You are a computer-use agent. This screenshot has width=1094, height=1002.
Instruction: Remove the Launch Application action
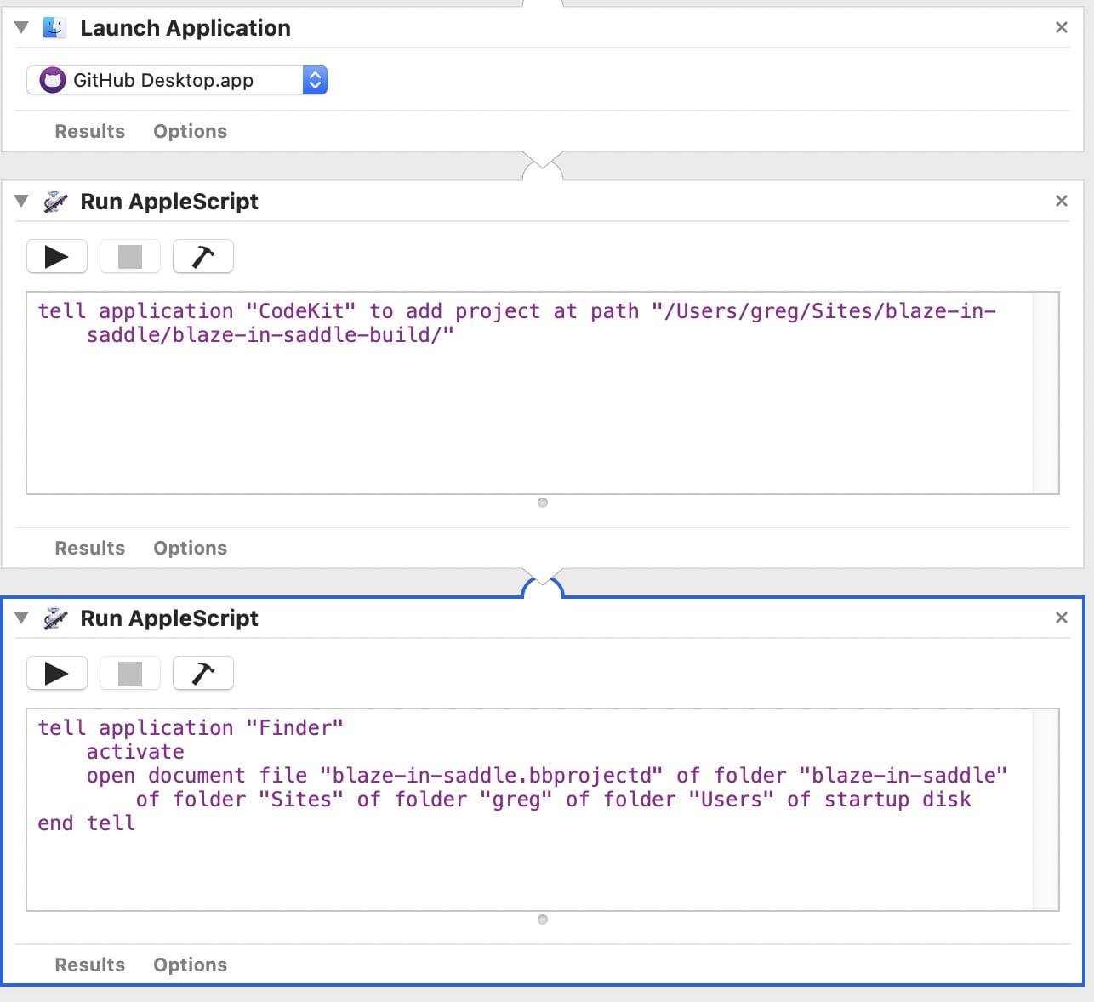(x=1061, y=27)
